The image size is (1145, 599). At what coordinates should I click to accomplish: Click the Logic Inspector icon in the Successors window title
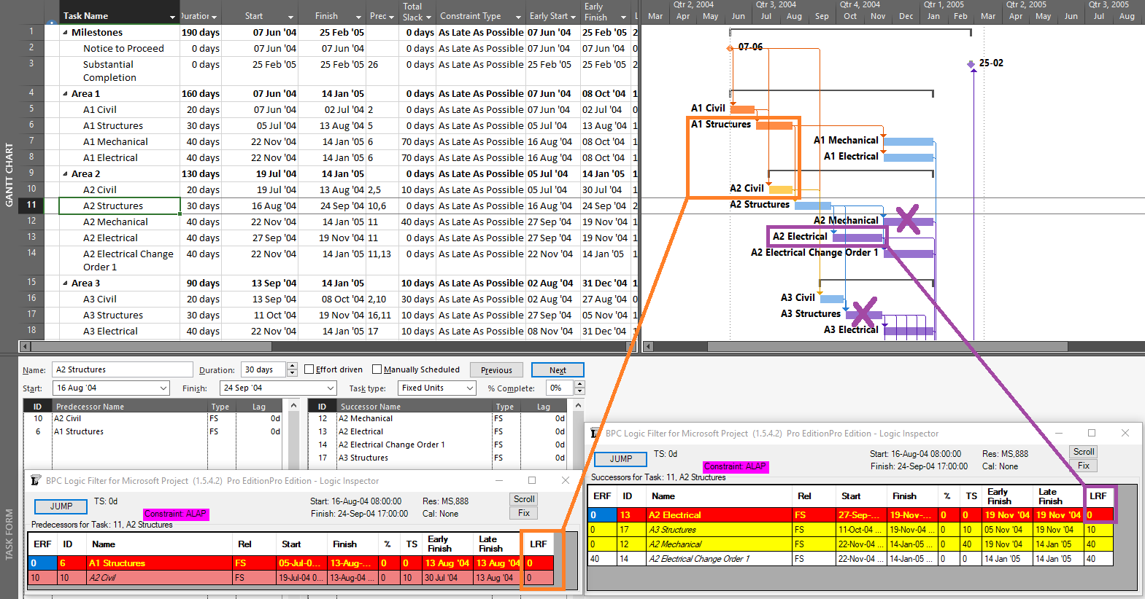(595, 434)
